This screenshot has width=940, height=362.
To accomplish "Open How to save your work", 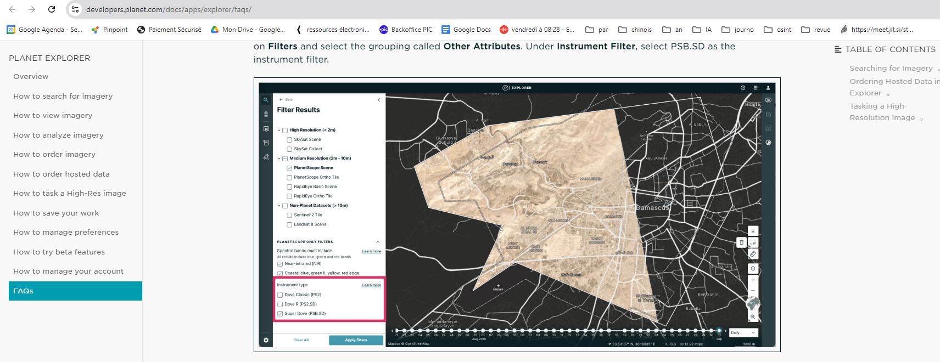I will pos(56,213).
